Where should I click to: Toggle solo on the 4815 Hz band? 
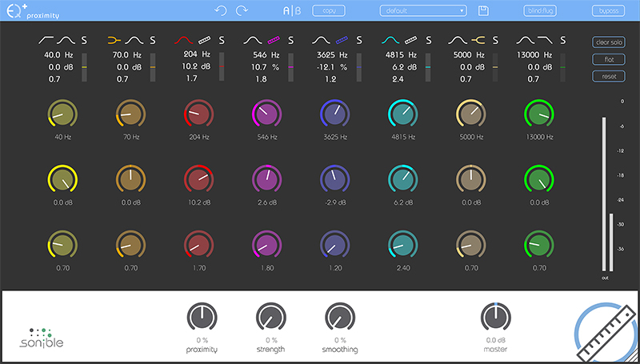tap(428, 39)
